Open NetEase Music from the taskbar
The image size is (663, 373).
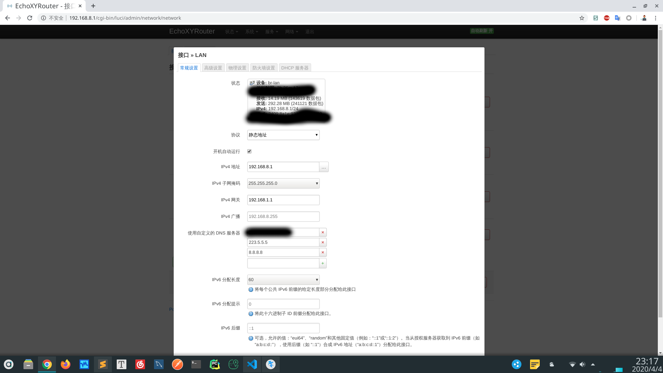click(140, 364)
